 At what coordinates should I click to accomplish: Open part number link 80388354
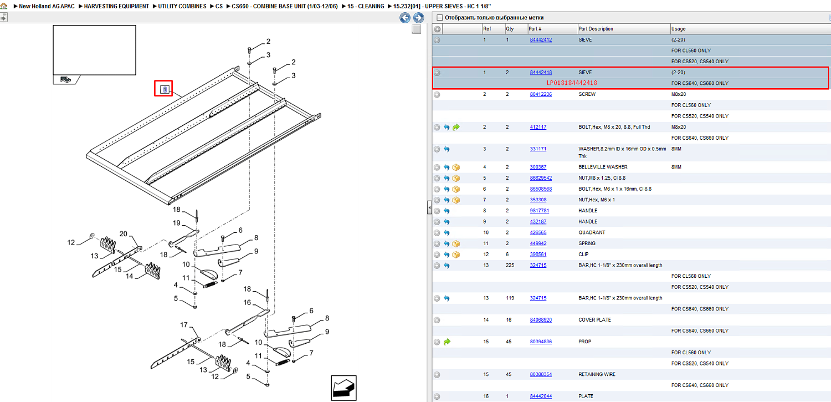click(541, 374)
